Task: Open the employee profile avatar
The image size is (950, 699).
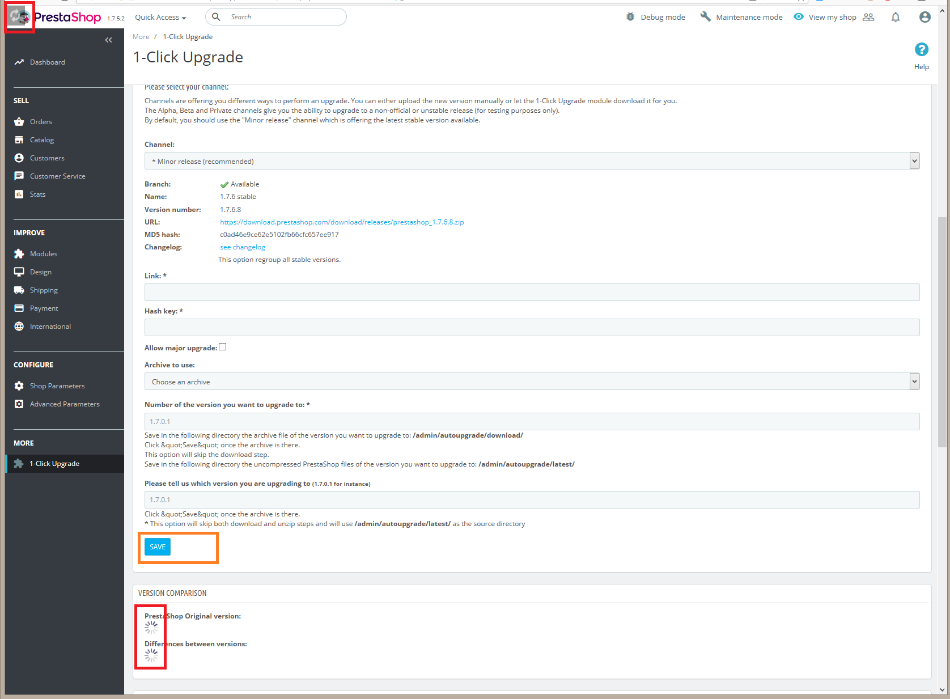Action: (x=925, y=17)
